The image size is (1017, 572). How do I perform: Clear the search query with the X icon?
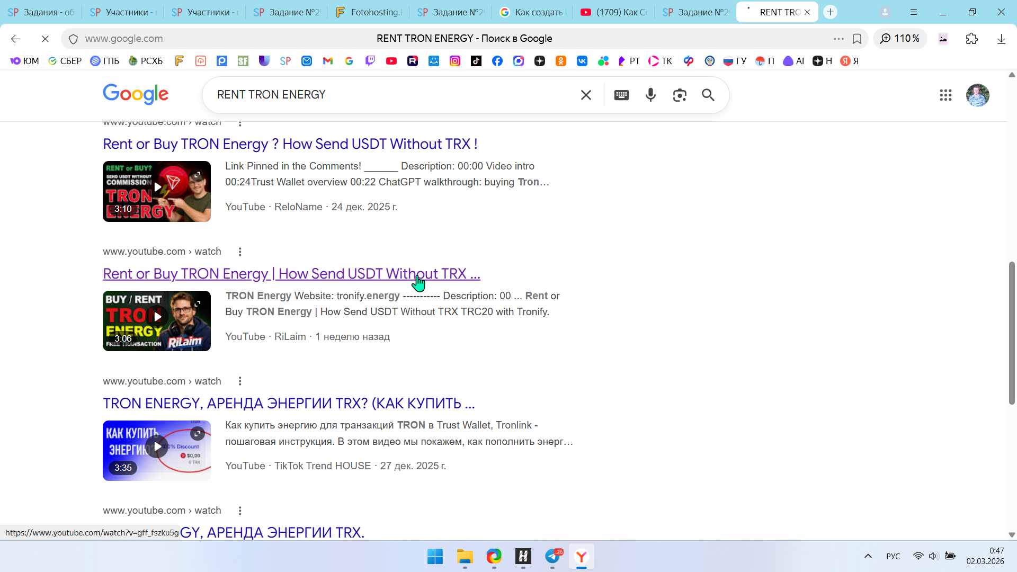[x=586, y=95]
